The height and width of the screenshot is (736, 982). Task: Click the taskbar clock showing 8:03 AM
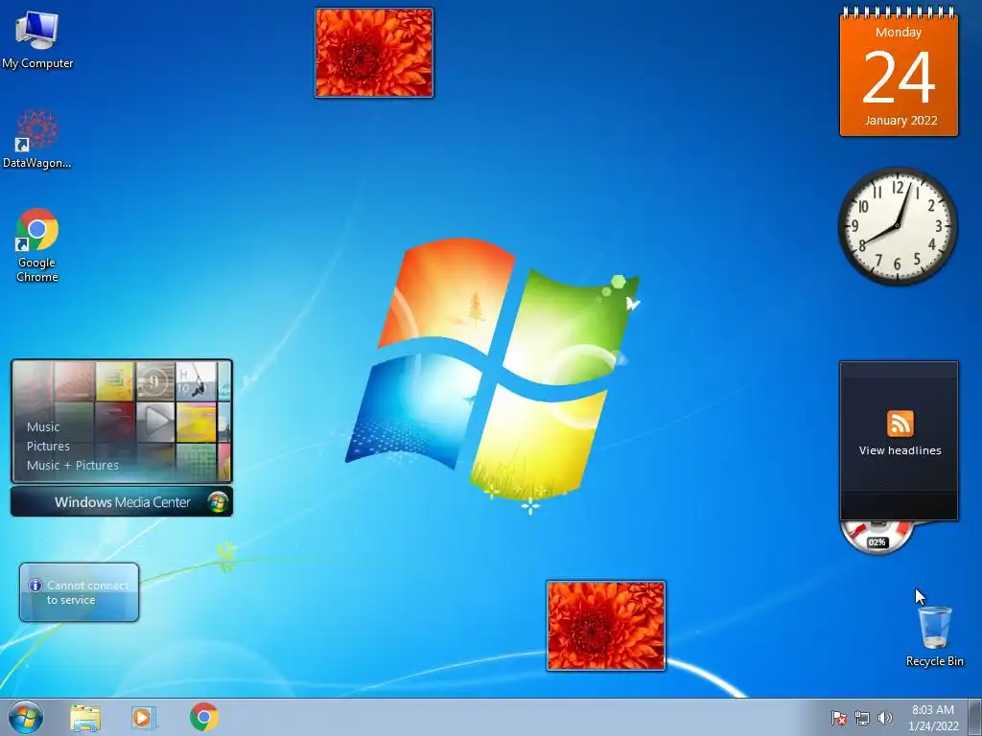[x=933, y=717]
